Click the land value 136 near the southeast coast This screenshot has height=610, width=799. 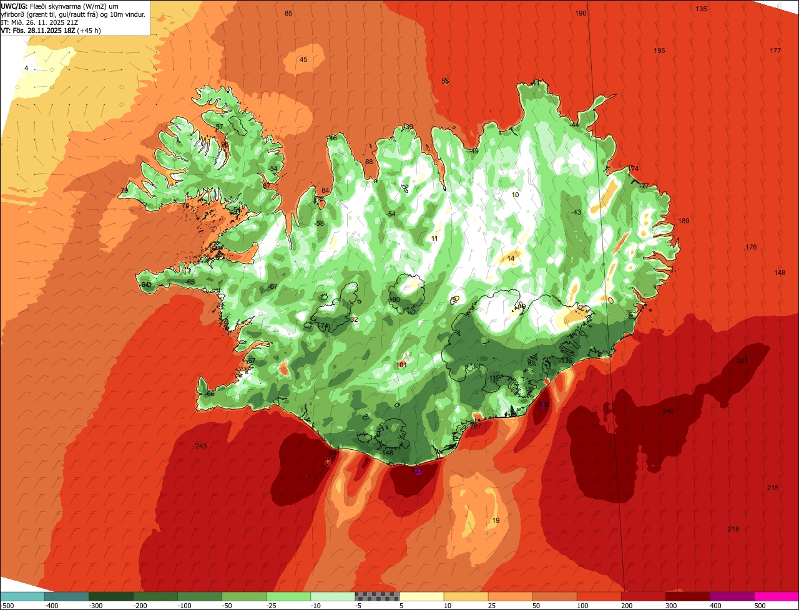566,361
